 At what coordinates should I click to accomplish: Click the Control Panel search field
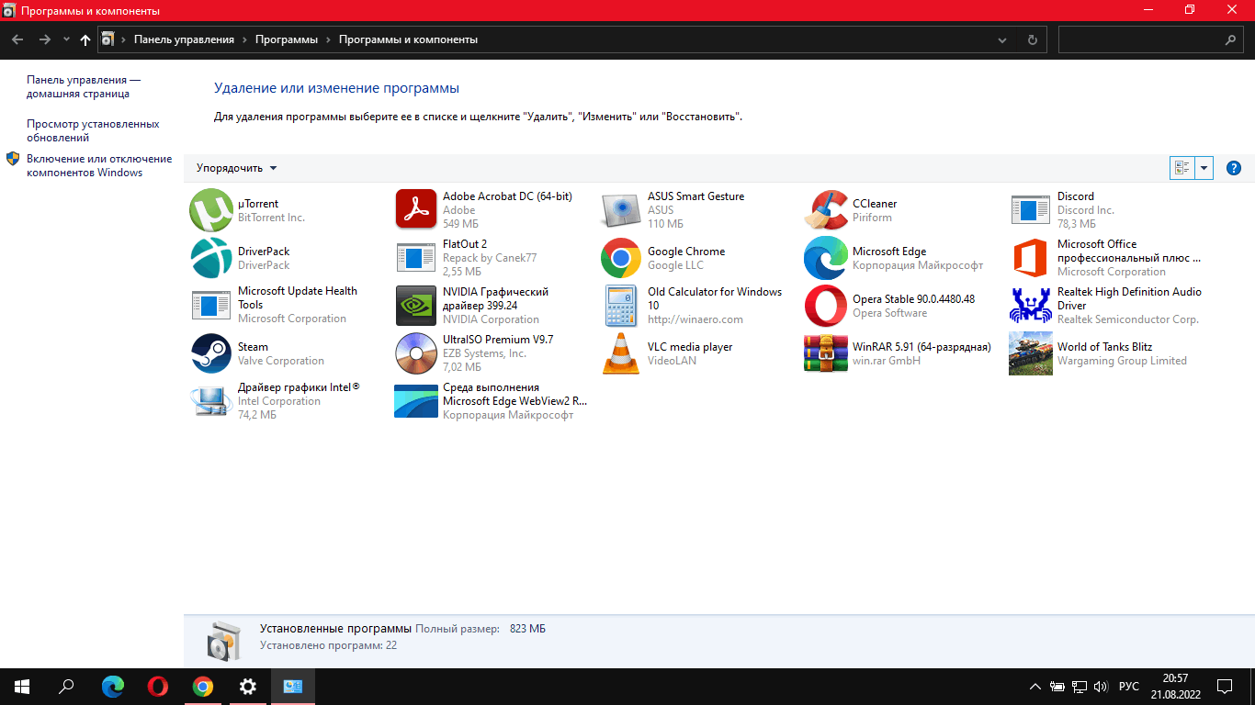click(x=1152, y=39)
